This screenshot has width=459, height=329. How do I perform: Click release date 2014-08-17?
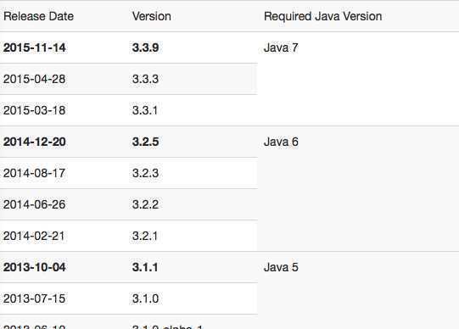pos(34,173)
